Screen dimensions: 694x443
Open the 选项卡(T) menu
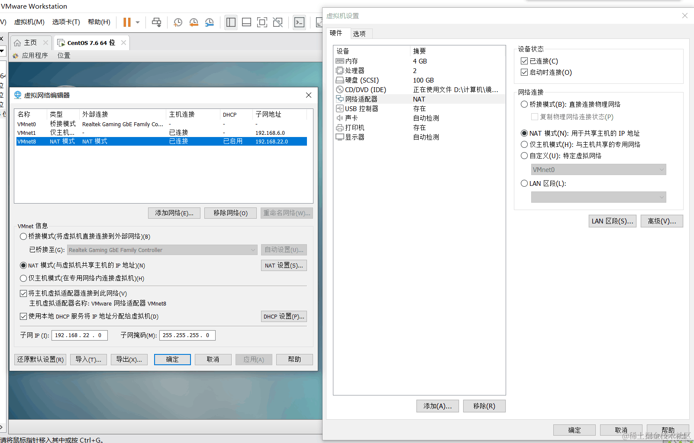click(66, 22)
